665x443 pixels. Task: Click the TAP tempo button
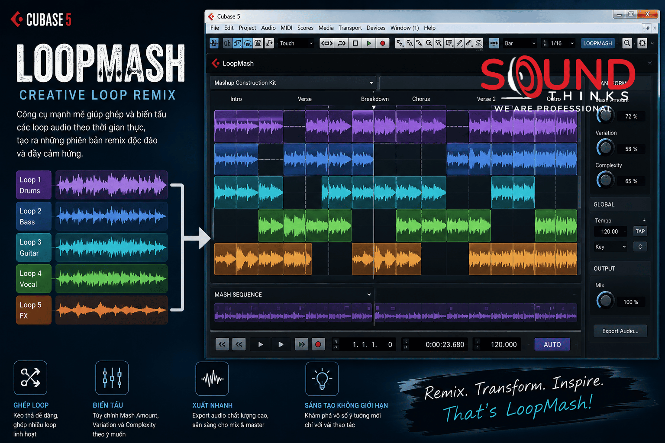coord(640,231)
